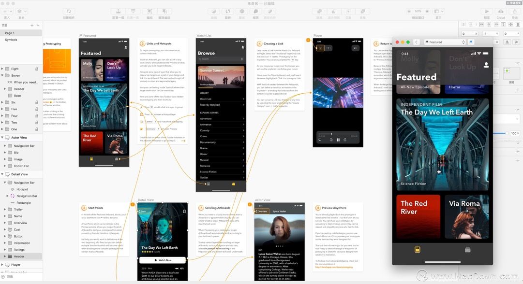Group selected layers via toolbar
The image size is (523, 284).
(150, 11)
